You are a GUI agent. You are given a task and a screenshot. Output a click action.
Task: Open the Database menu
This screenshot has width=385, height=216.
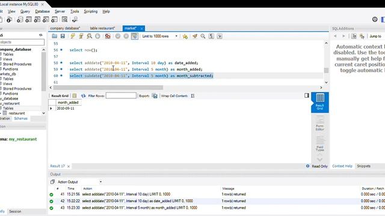(x=42, y=11)
